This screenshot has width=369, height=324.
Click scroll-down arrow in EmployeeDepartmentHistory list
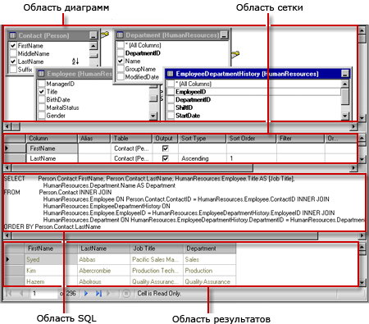[345, 116]
